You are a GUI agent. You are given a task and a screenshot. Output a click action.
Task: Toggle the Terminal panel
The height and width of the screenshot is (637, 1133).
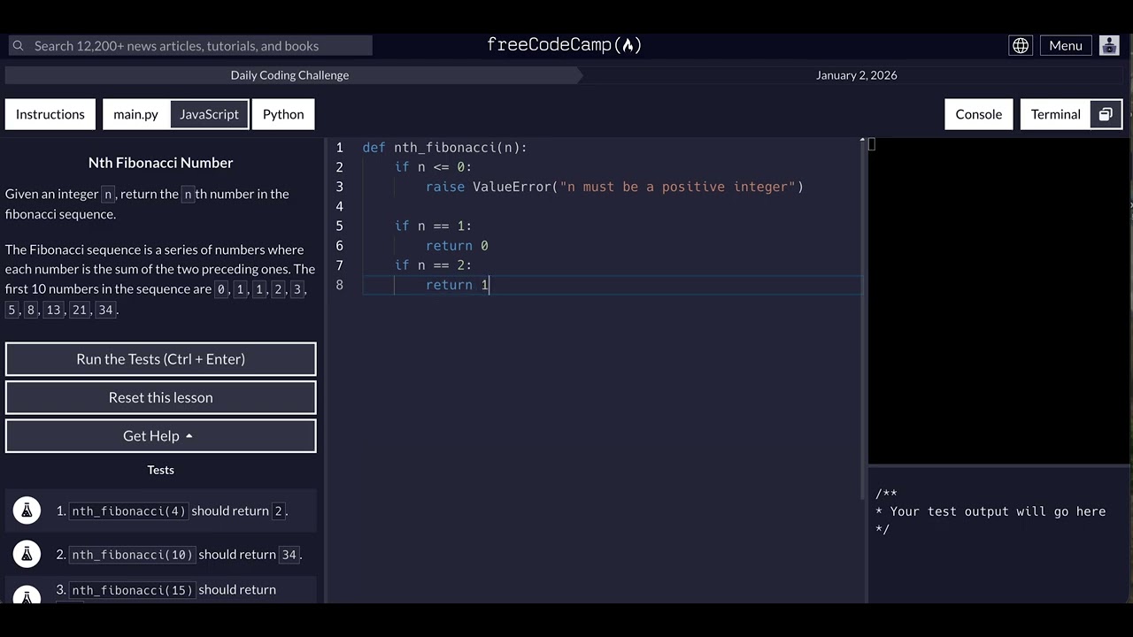[1056, 114]
